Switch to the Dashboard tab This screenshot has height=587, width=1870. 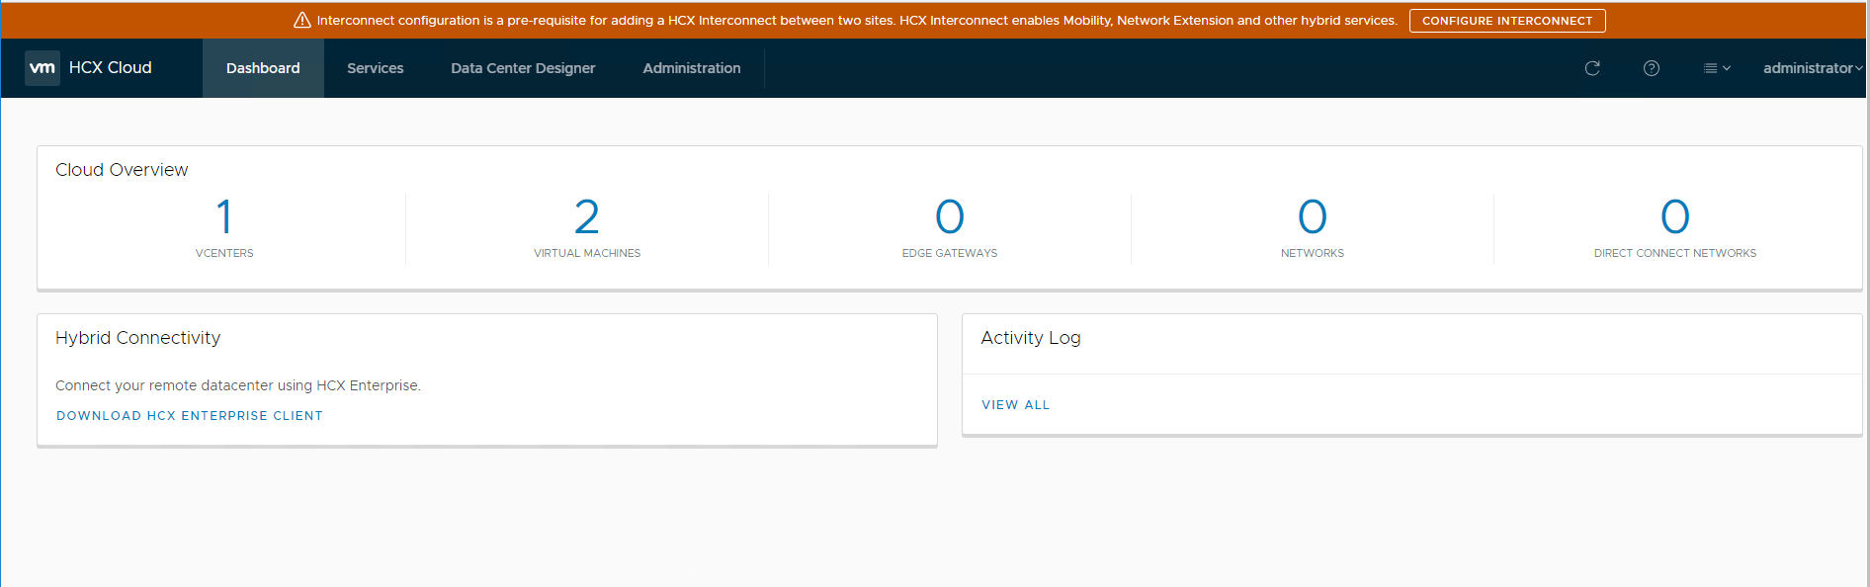[263, 68]
